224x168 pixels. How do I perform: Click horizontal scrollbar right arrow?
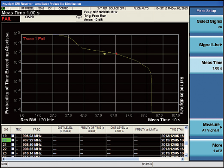(182, 159)
